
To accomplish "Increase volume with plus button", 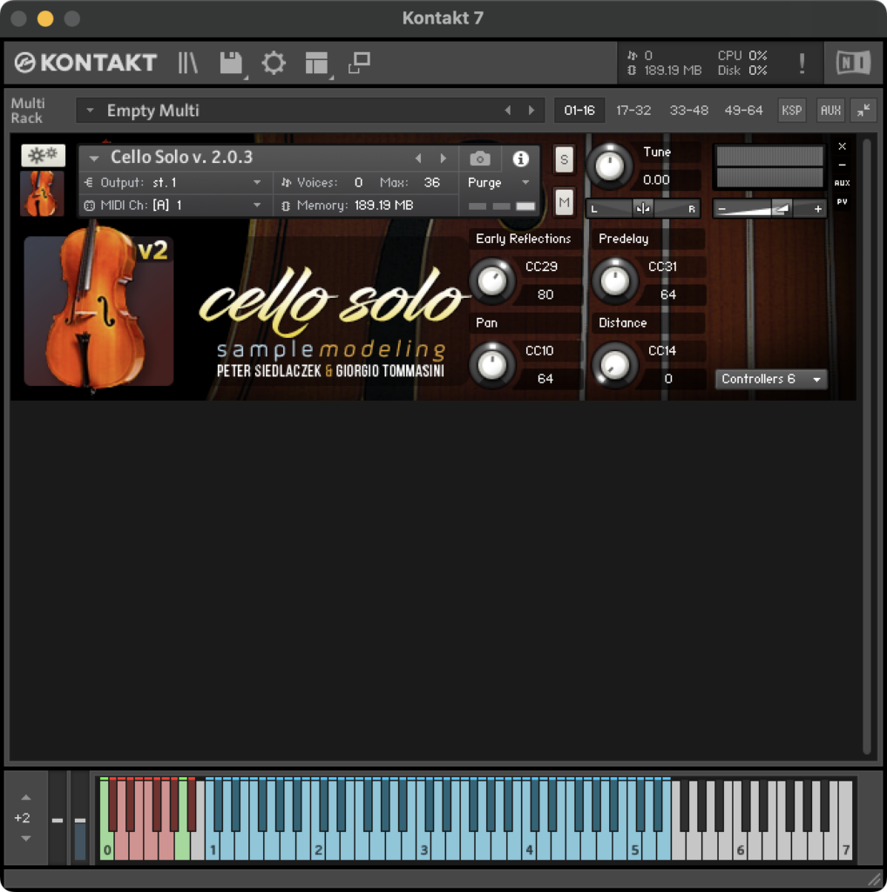I will pyautogui.click(x=817, y=209).
